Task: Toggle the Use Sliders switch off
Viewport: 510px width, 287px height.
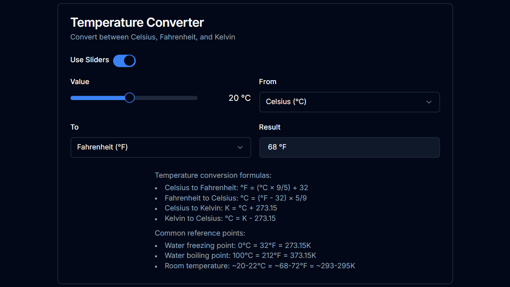Action: [x=124, y=61]
